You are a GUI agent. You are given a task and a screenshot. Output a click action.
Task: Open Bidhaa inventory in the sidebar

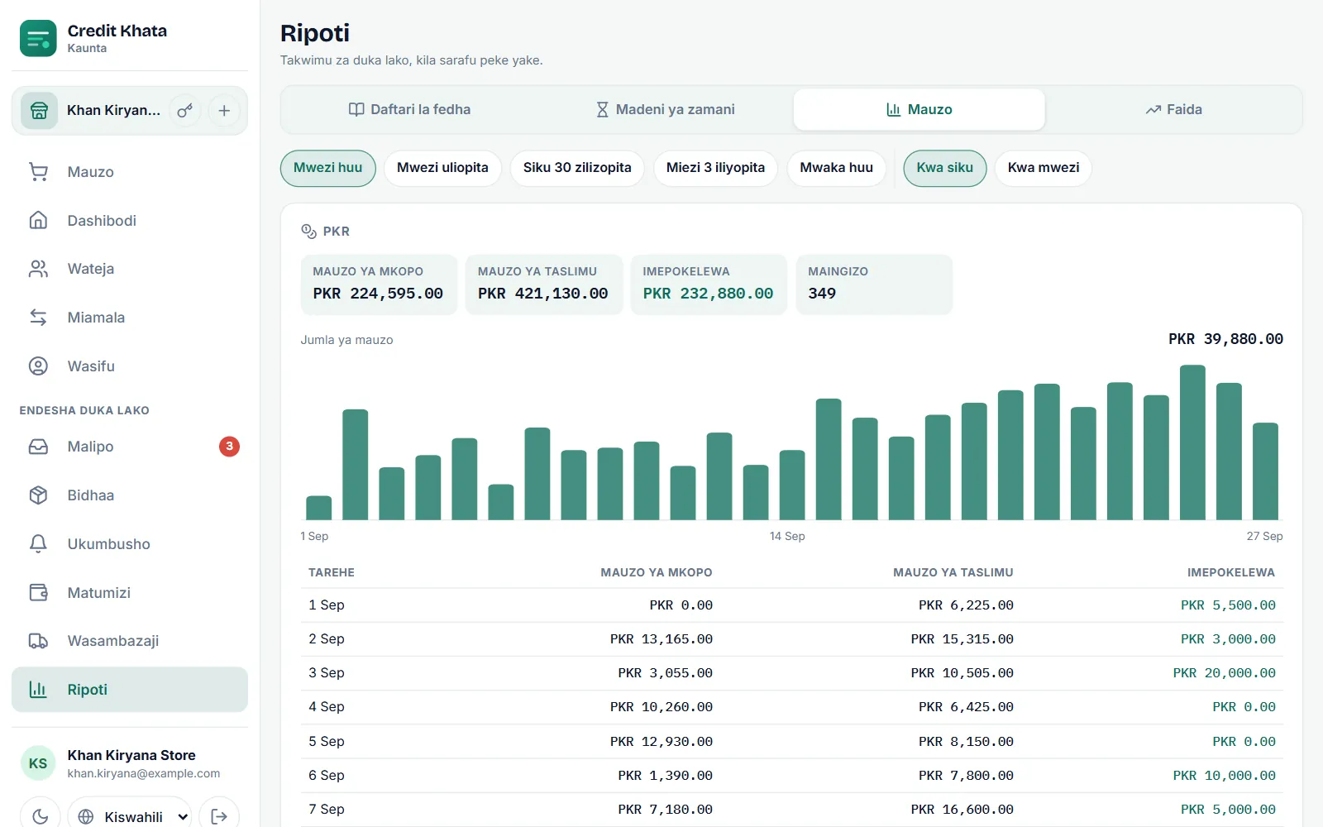[x=130, y=495]
